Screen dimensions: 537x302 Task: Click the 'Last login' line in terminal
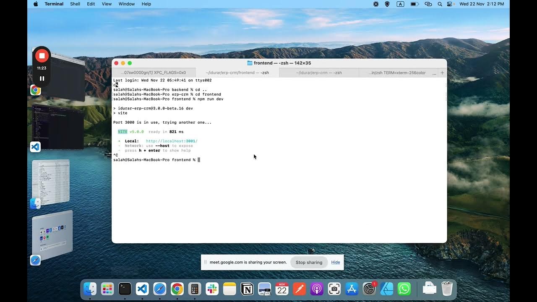pyautogui.click(x=162, y=80)
